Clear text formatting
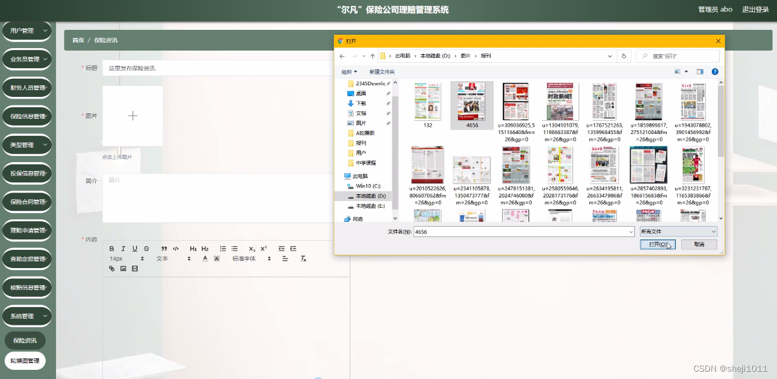Image resolution: width=777 pixels, height=379 pixels. coord(303,258)
